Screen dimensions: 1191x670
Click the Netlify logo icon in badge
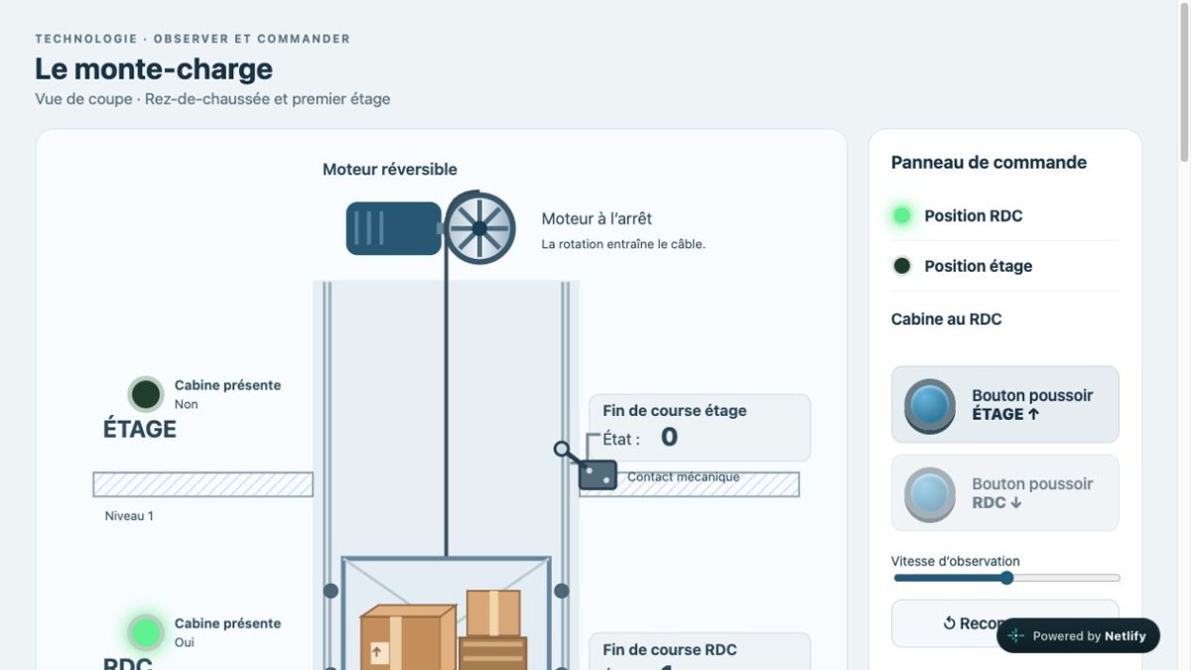coord(1015,636)
